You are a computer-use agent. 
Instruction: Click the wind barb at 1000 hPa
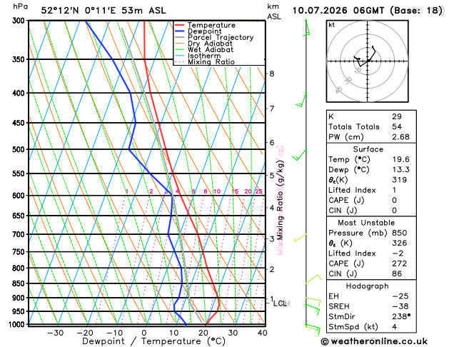[313, 329]
